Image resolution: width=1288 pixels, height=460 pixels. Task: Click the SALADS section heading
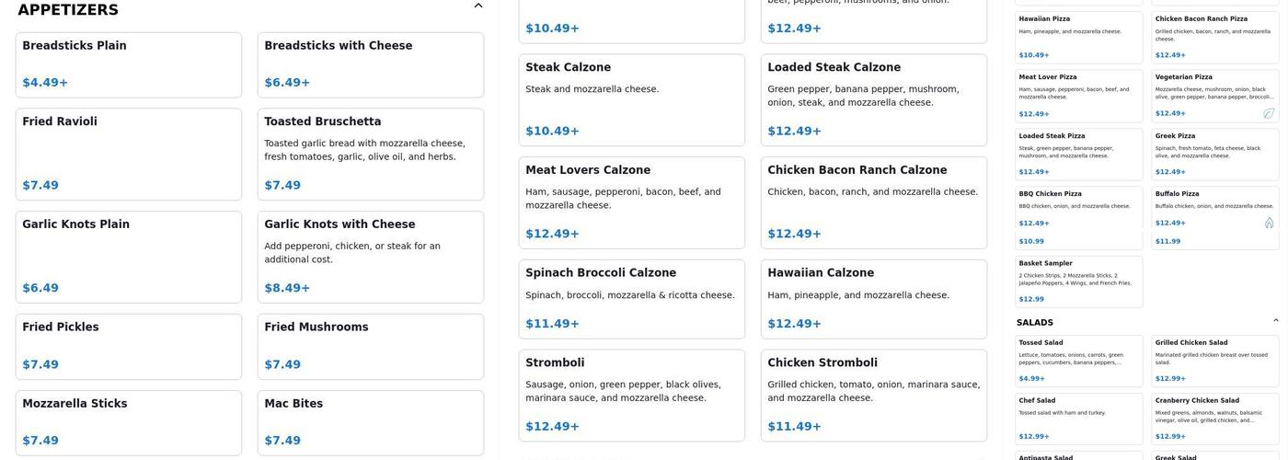click(1035, 322)
